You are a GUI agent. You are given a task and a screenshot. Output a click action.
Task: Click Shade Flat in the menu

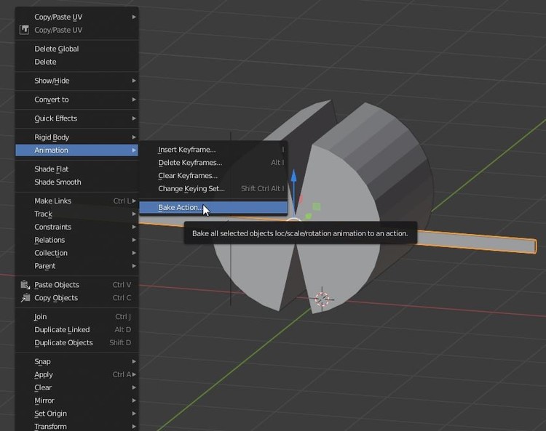coord(52,169)
